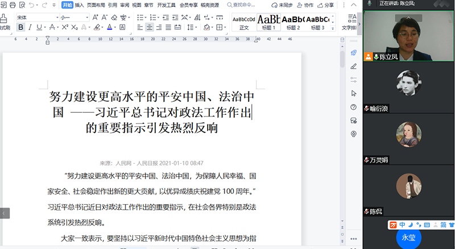Open the line spacing dropdown
Viewport: 455px width, 249px height.
click(196, 27)
